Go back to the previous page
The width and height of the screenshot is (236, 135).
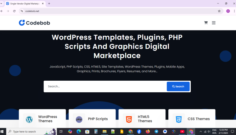2,11
